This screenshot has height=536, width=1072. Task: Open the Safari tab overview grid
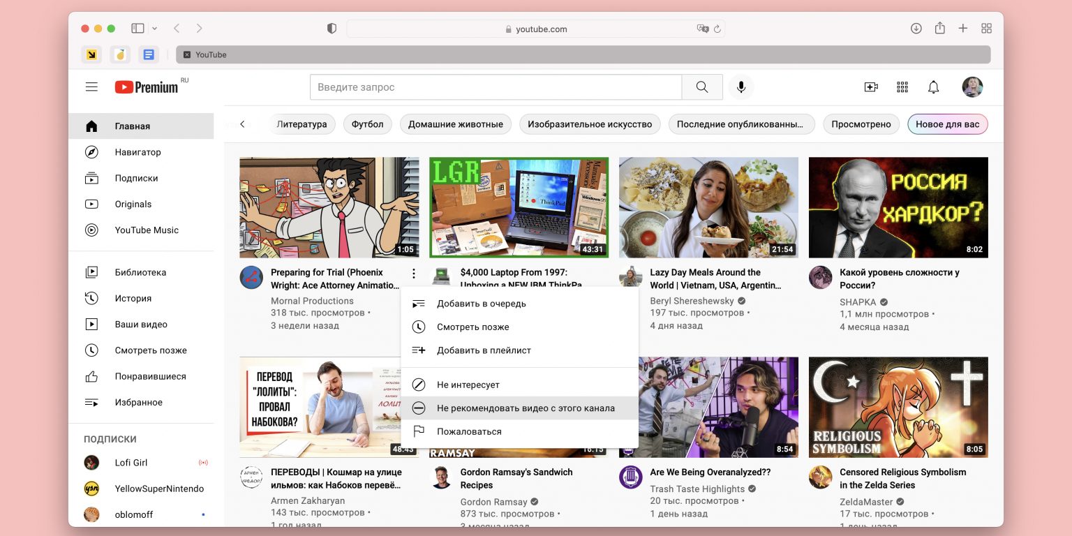(986, 29)
